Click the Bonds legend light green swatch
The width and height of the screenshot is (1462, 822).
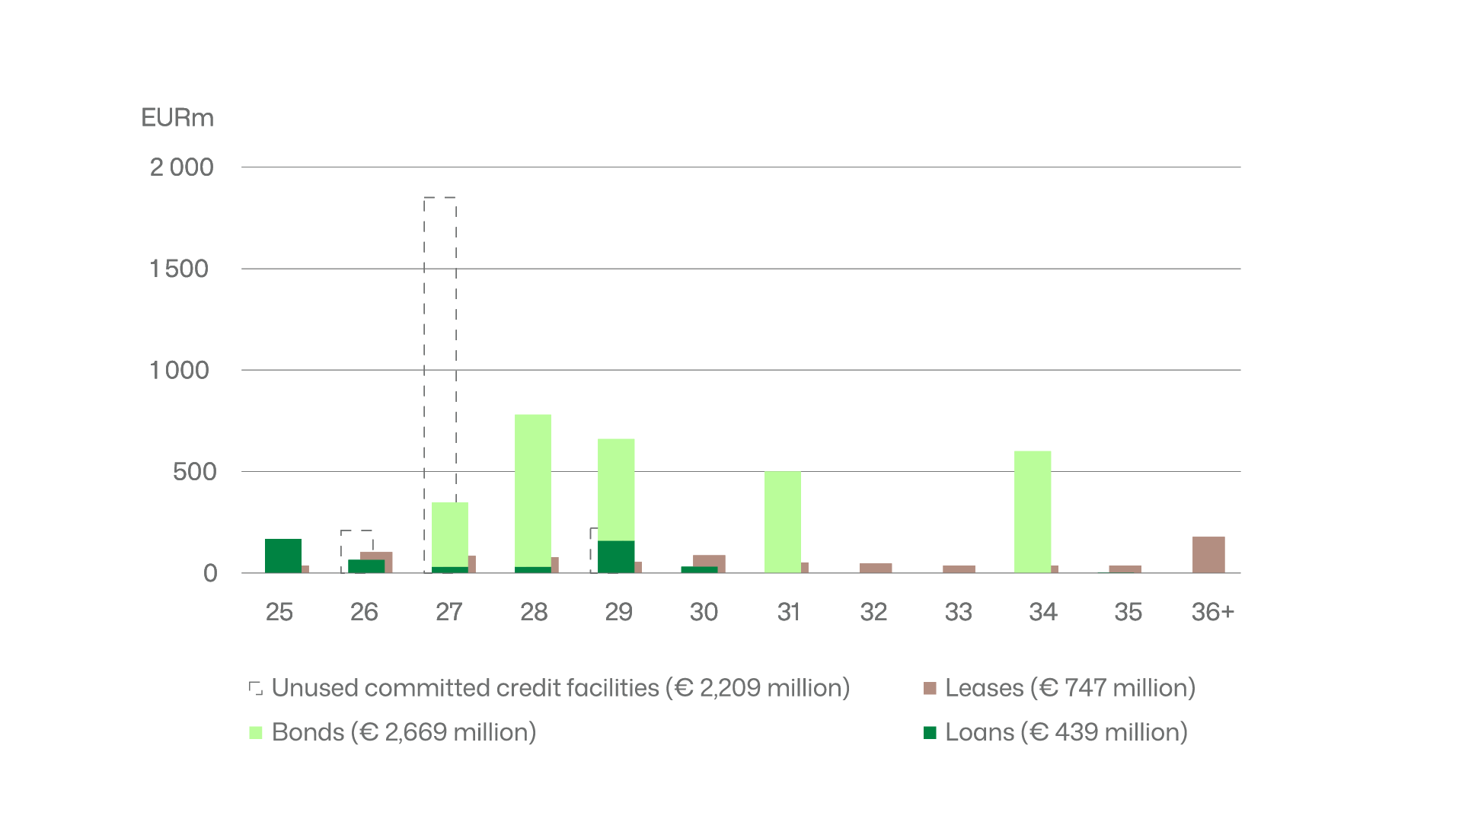point(256,733)
